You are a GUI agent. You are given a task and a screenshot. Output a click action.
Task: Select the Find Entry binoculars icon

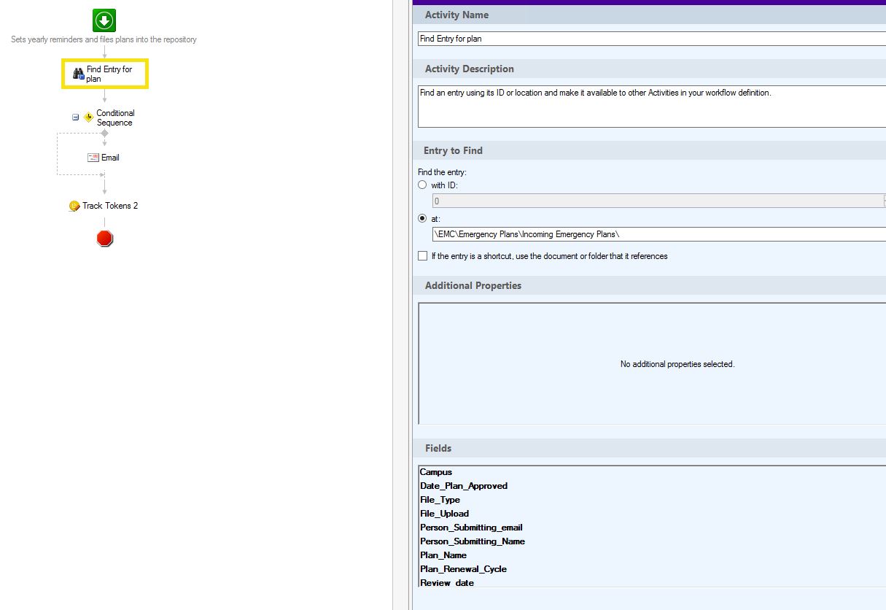(79, 74)
